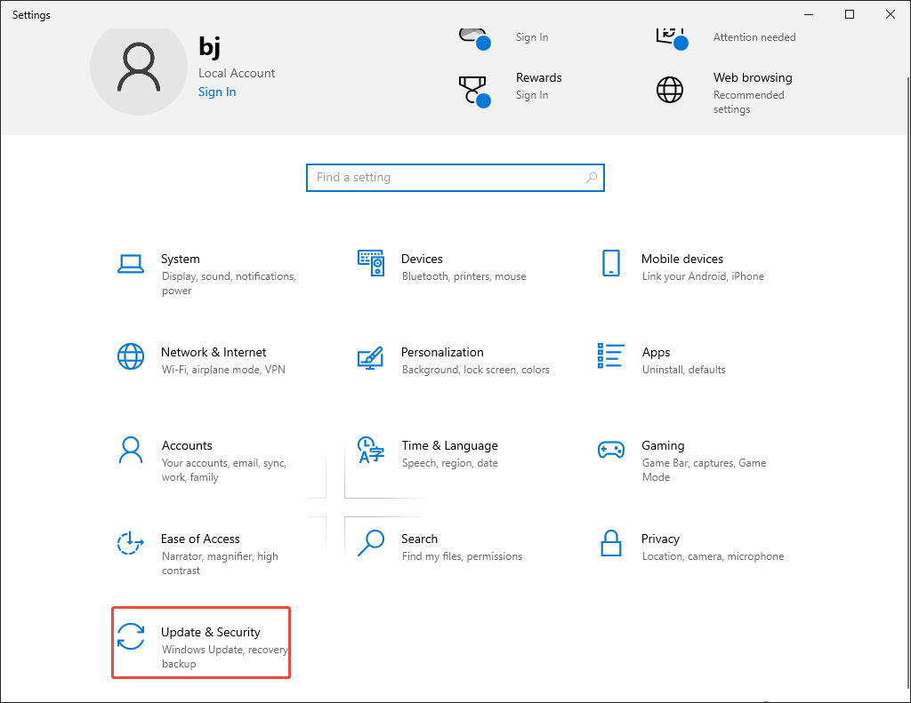Click Sign In under Local Account
Screen dimensions: 911x703
[217, 92]
